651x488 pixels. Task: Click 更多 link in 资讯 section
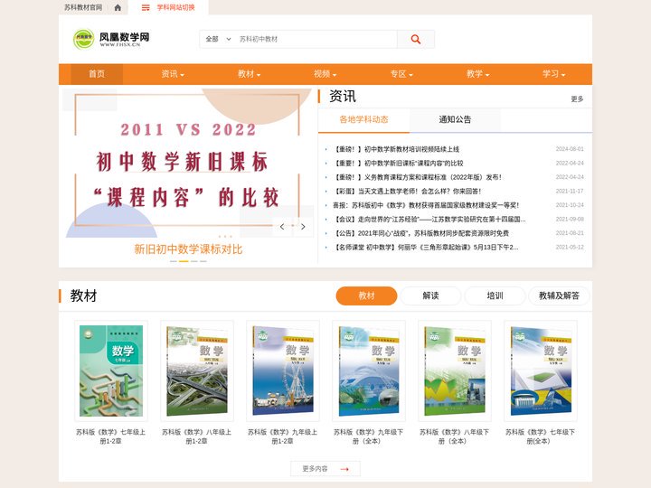pyautogui.click(x=577, y=99)
